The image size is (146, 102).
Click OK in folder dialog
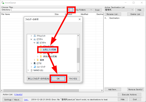[58, 79]
